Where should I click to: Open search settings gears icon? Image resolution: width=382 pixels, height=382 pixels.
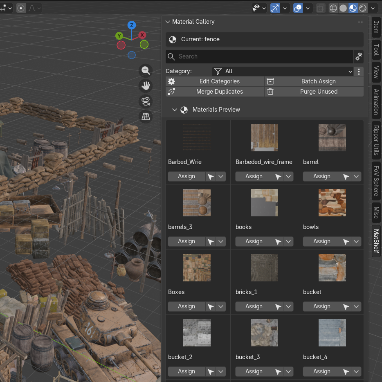pyautogui.click(x=359, y=56)
